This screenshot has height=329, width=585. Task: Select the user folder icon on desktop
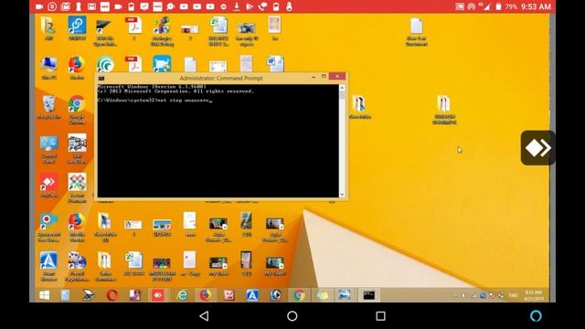[x=48, y=28]
